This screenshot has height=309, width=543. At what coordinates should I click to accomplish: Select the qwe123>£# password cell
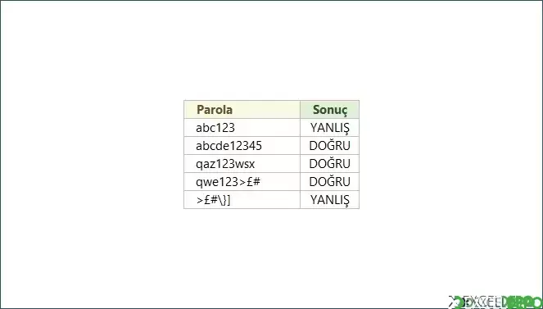[x=242, y=181]
